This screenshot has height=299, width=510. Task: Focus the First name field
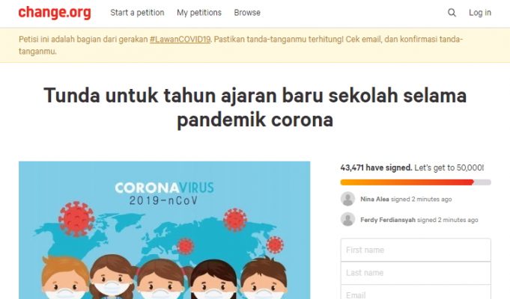pos(416,250)
